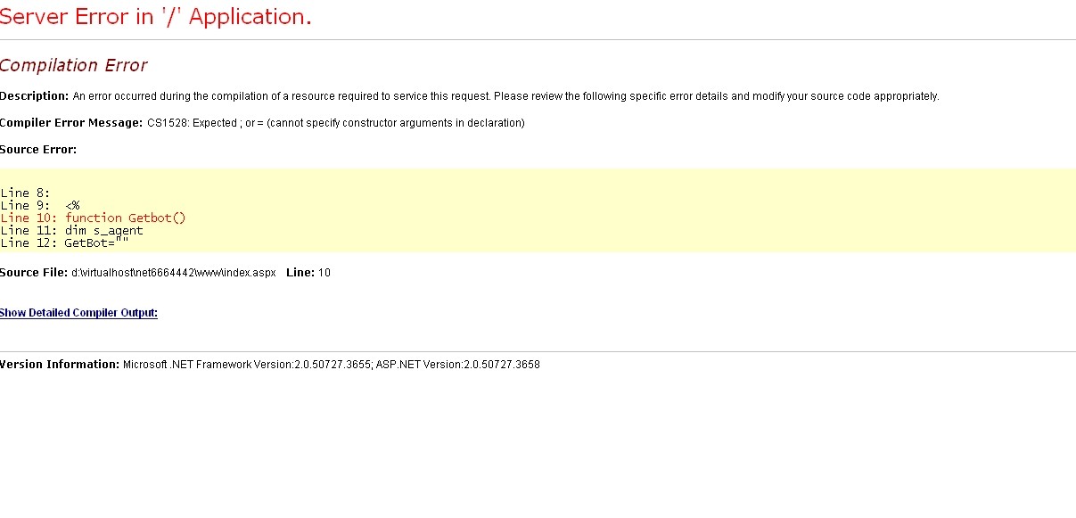Click the compilation error description sentence

[505, 96]
